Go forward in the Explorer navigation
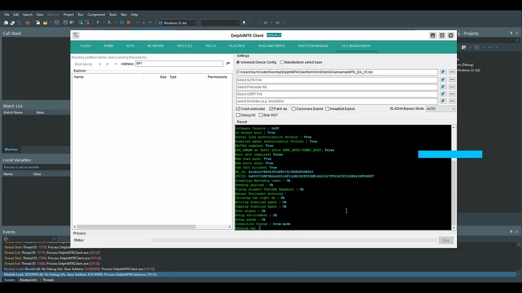Image resolution: width=522 pixels, height=293 pixels. click(x=107, y=64)
